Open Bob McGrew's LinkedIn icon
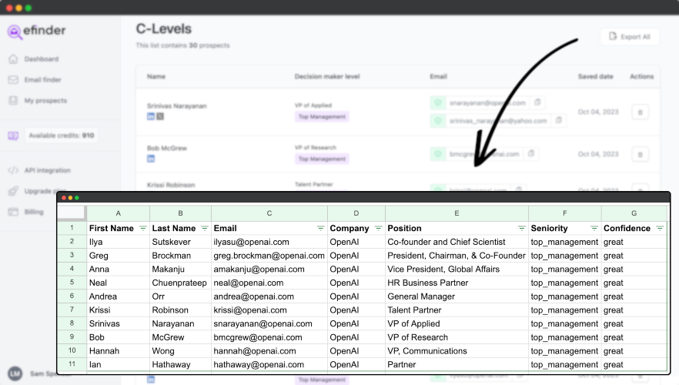The height and width of the screenshot is (385, 679). pyautogui.click(x=151, y=159)
